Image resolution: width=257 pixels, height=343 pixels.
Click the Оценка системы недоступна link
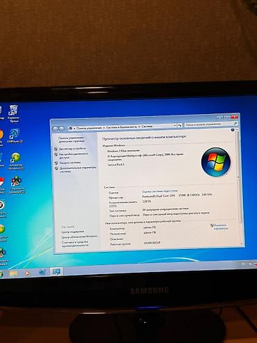click(160, 191)
